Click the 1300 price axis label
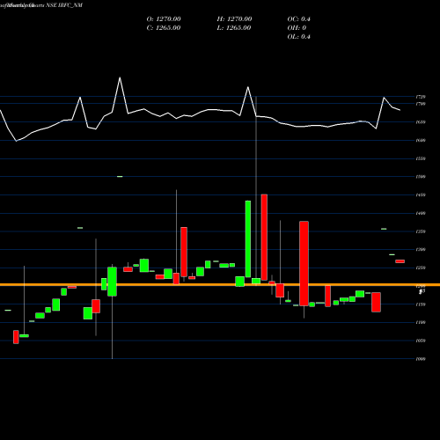This screenshot has width=440, height=440. [x=421, y=250]
